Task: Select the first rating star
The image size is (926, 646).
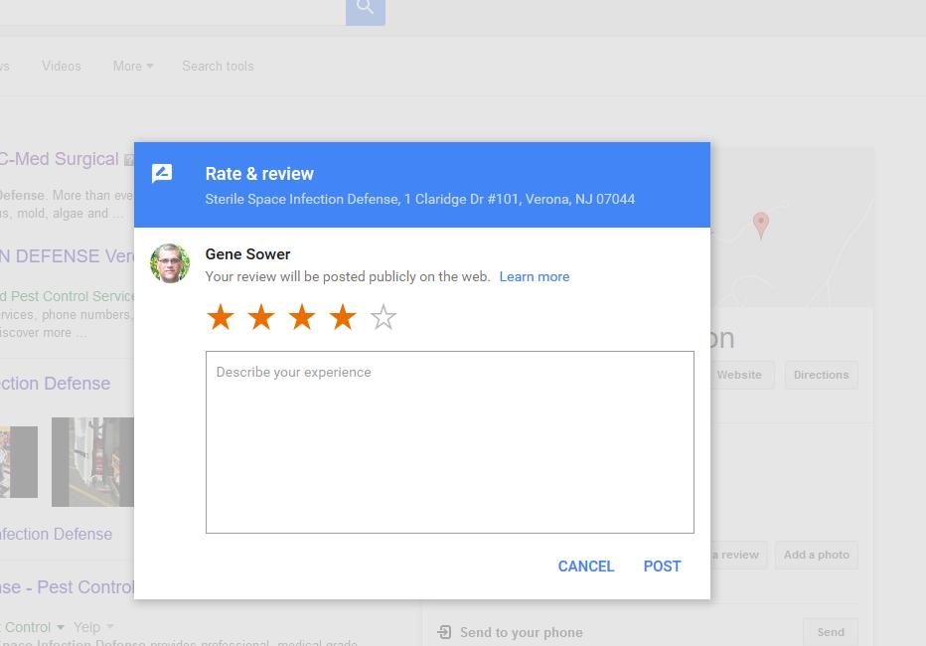Action: coord(221,317)
